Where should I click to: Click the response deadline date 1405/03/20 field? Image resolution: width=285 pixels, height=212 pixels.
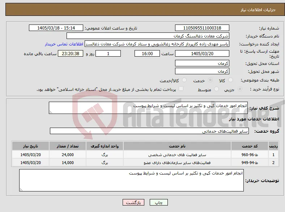(202, 53)
